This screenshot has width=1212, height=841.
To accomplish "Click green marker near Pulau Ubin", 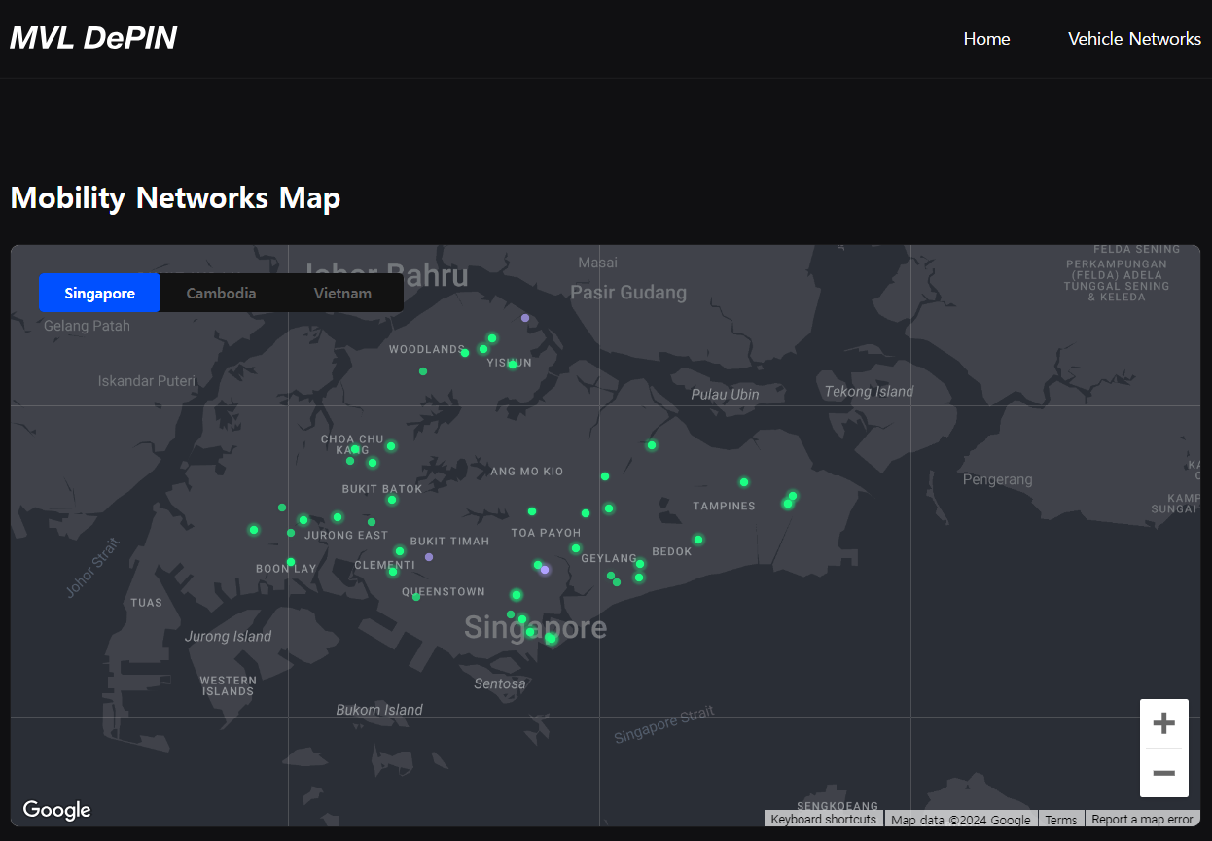I will (x=652, y=445).
